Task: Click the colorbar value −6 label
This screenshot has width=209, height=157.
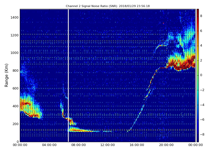Action: 202,120
